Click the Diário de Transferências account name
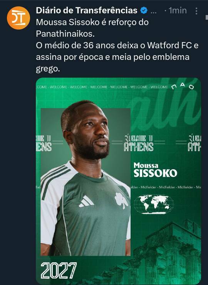 coord(87,10)
